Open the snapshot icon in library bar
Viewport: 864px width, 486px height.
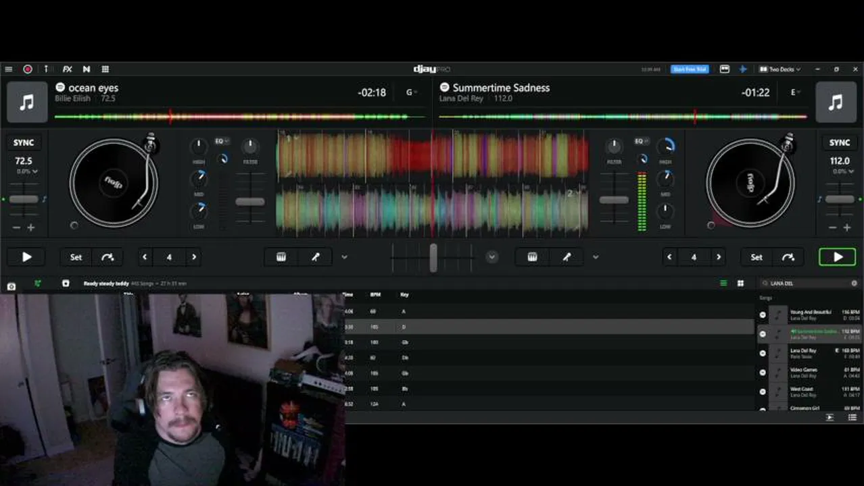[x=11, y=286]
